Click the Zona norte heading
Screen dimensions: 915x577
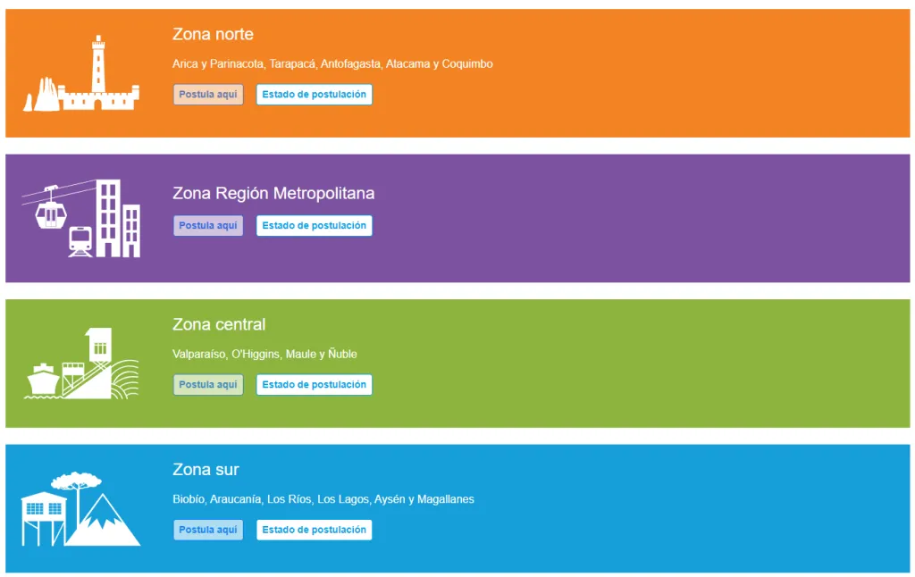coord(213,35)
